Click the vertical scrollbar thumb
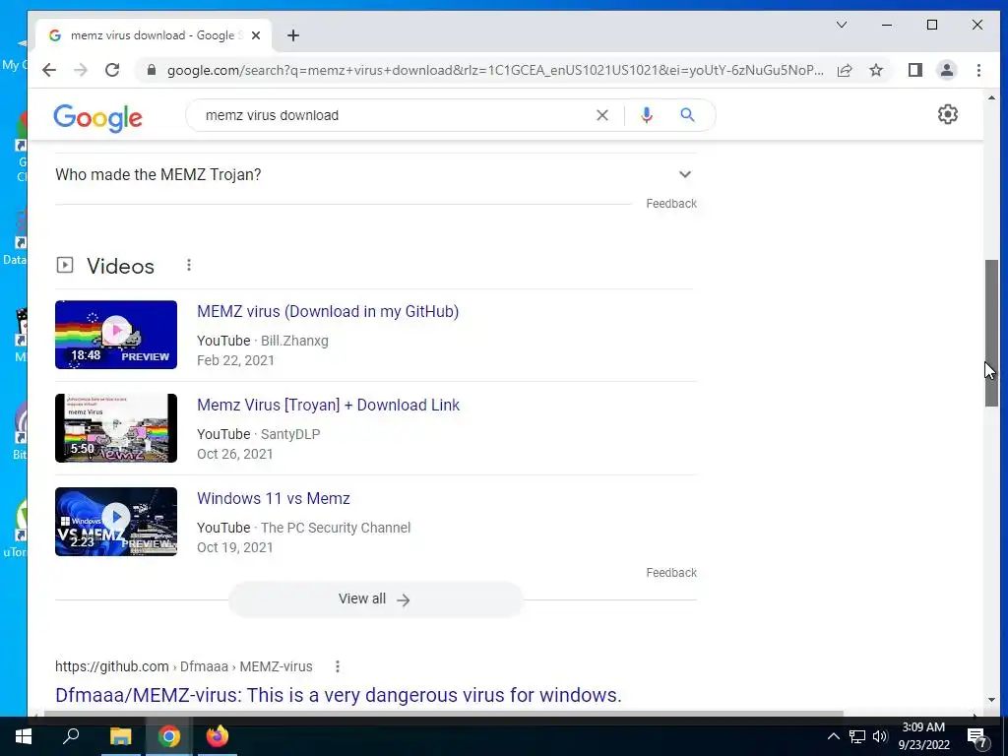 point(991,333)
